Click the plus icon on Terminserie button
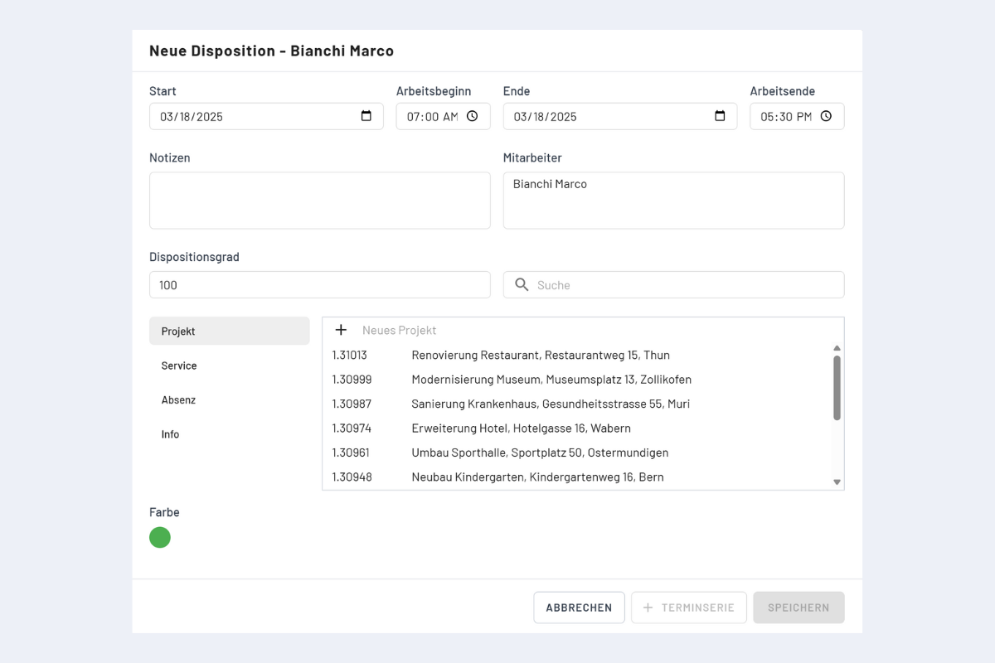This screenshot has width=995, height=663. (648, 607)
